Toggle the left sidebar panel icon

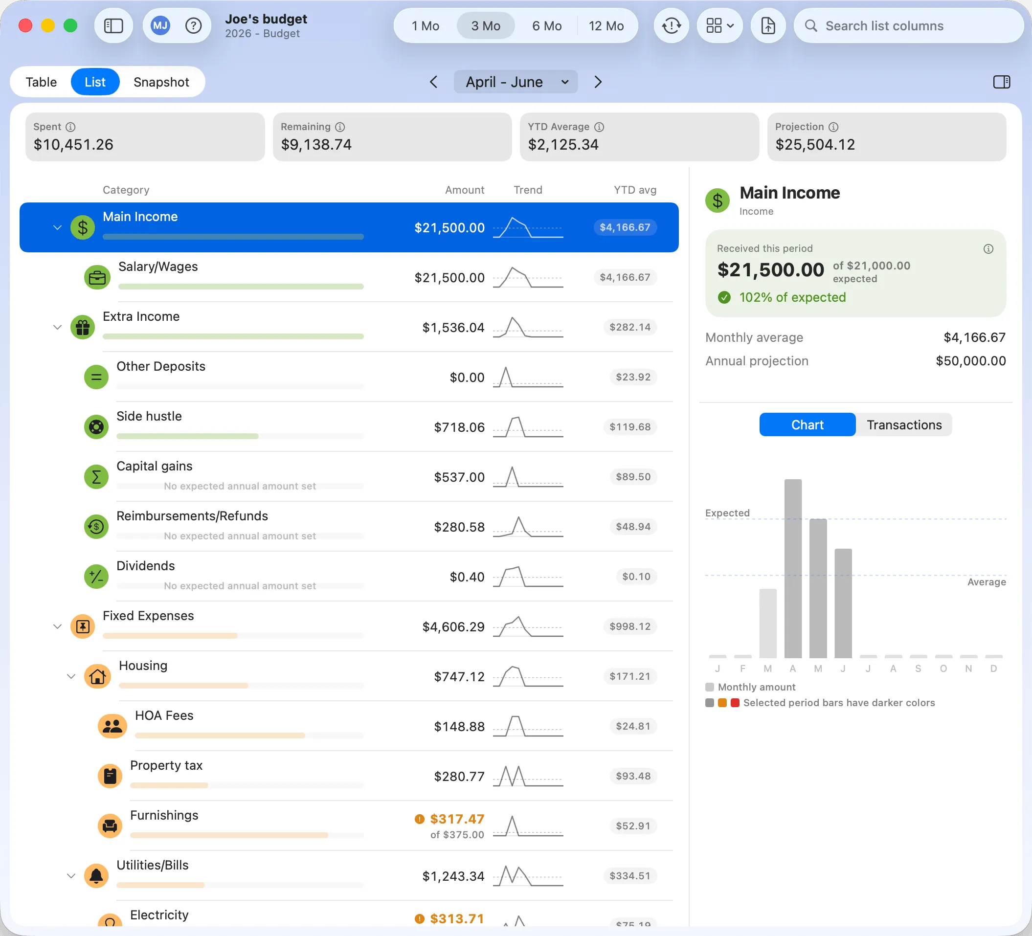pyautogui.click(x=113, y=25)
